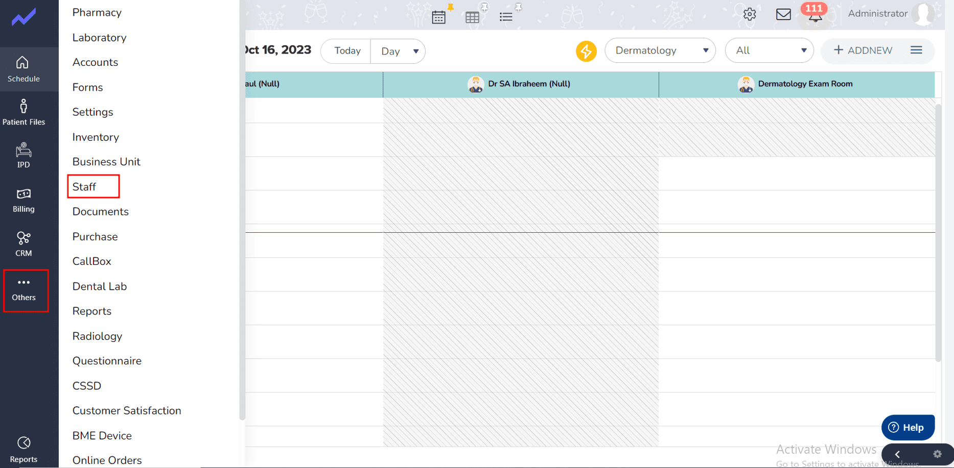
Task: Open Accounts menu item
Action: tap(95, 62)
